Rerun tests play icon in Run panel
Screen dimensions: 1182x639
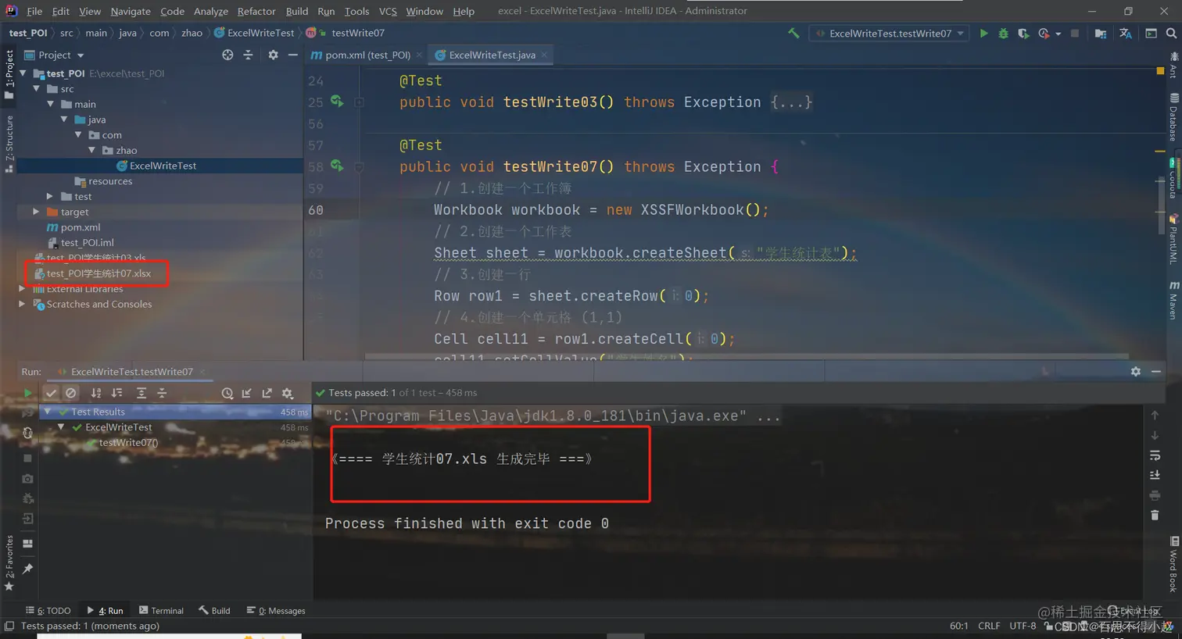(27, 393)
